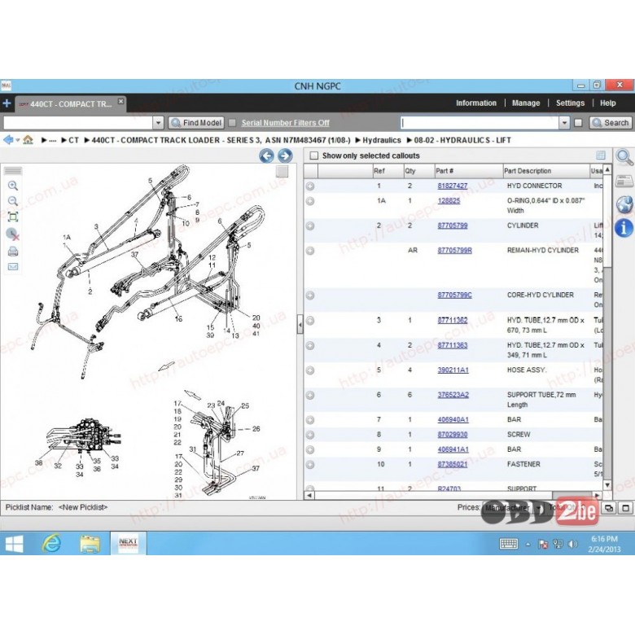Open the search field dropdown arrow

[564, 123]
